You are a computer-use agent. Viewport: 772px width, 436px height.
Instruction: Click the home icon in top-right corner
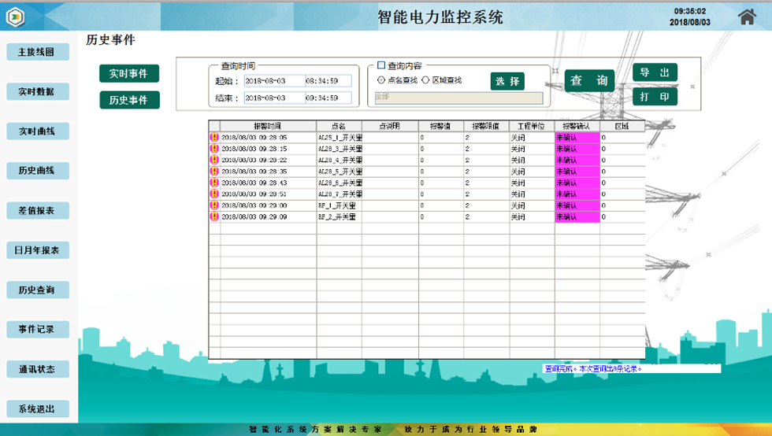(x=750, y=17)
